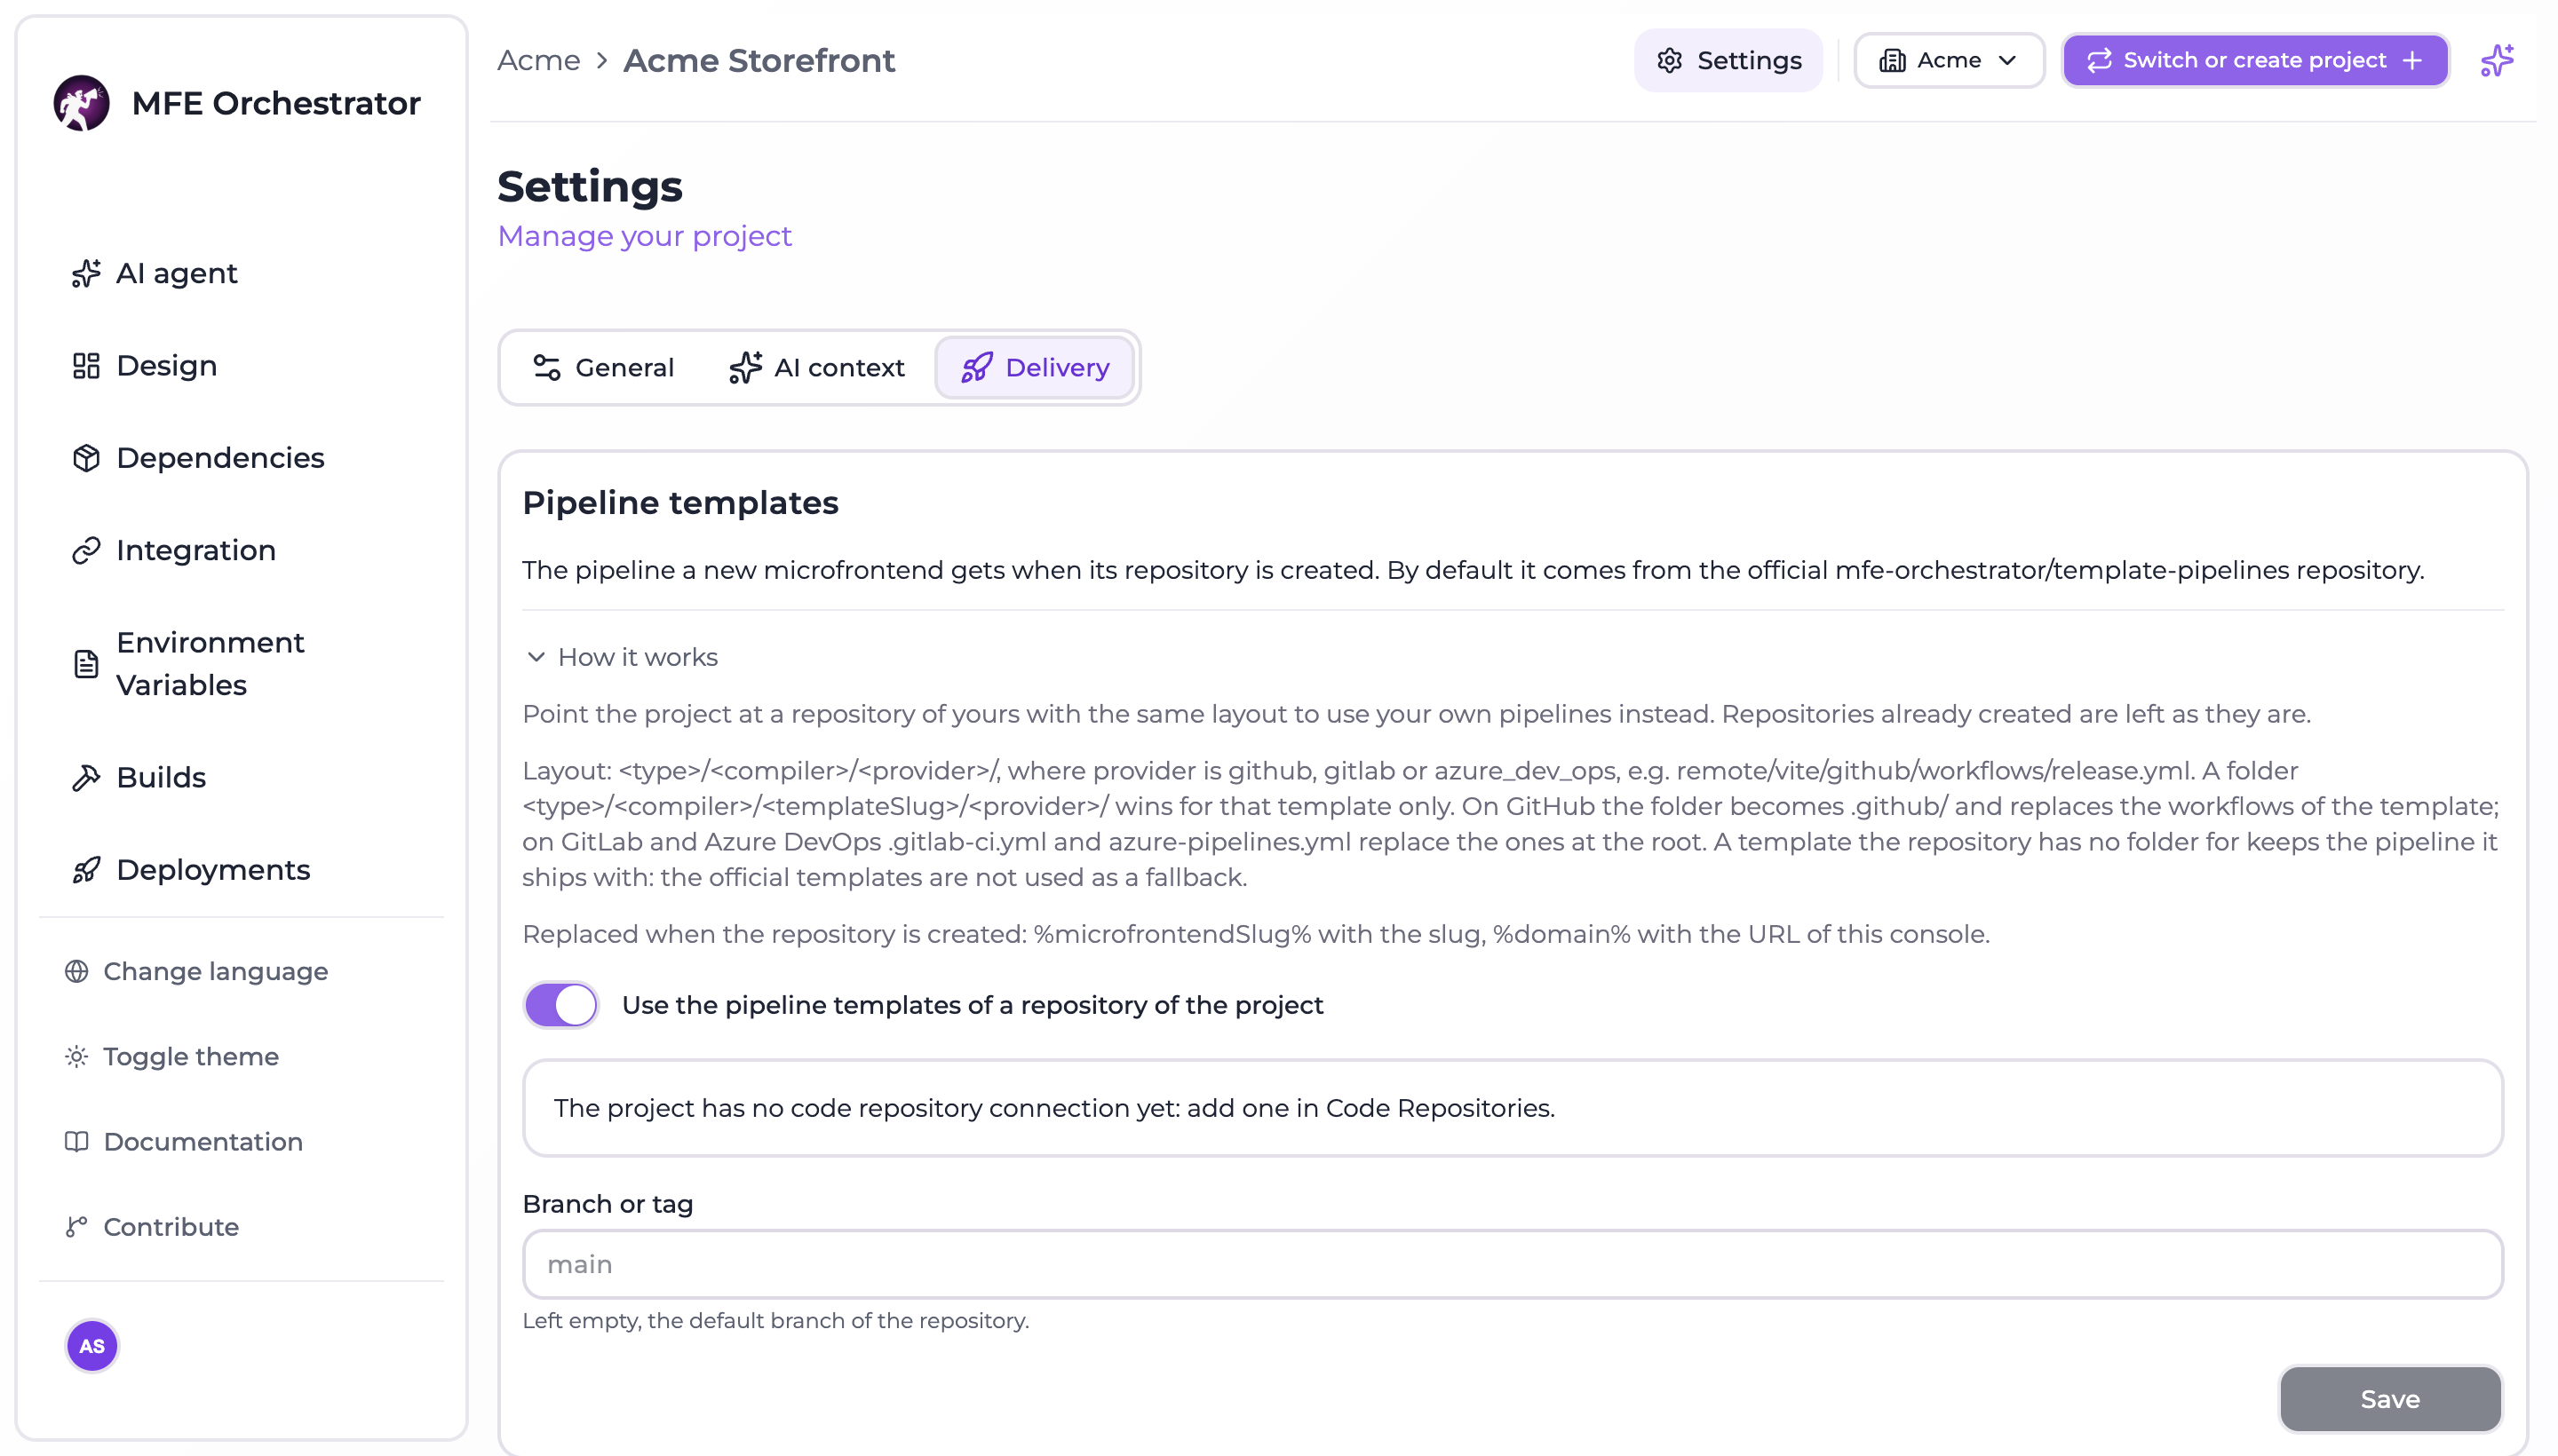Click the Save button
Image resolution: width=2558 pixels, height=1456 pixels.
pos(2390,1399)
